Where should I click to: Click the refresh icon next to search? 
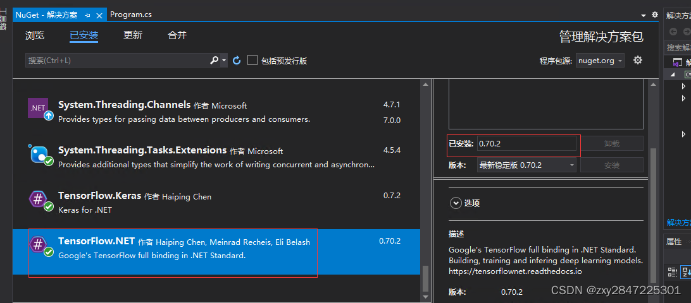click(x=237, y=60)
